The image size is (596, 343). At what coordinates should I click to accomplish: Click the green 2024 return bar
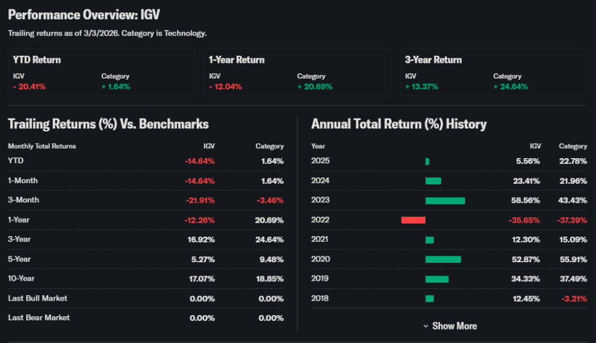pos(433,181)
